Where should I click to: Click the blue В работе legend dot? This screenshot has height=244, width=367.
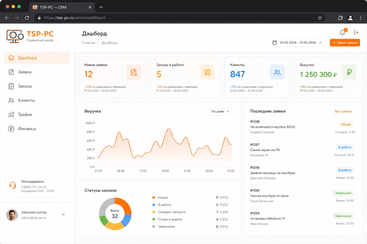click(154, 205)
